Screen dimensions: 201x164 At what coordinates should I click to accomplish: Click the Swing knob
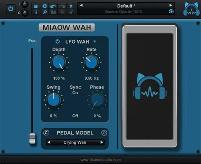(x=53, y=100)
